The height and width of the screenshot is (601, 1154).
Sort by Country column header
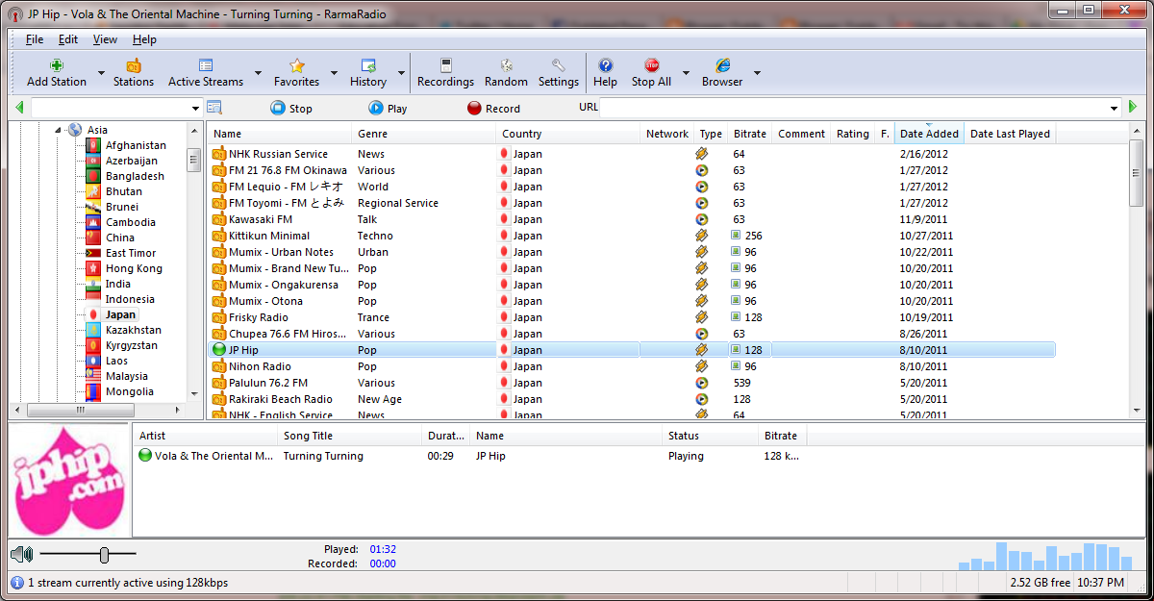[568, 134]
